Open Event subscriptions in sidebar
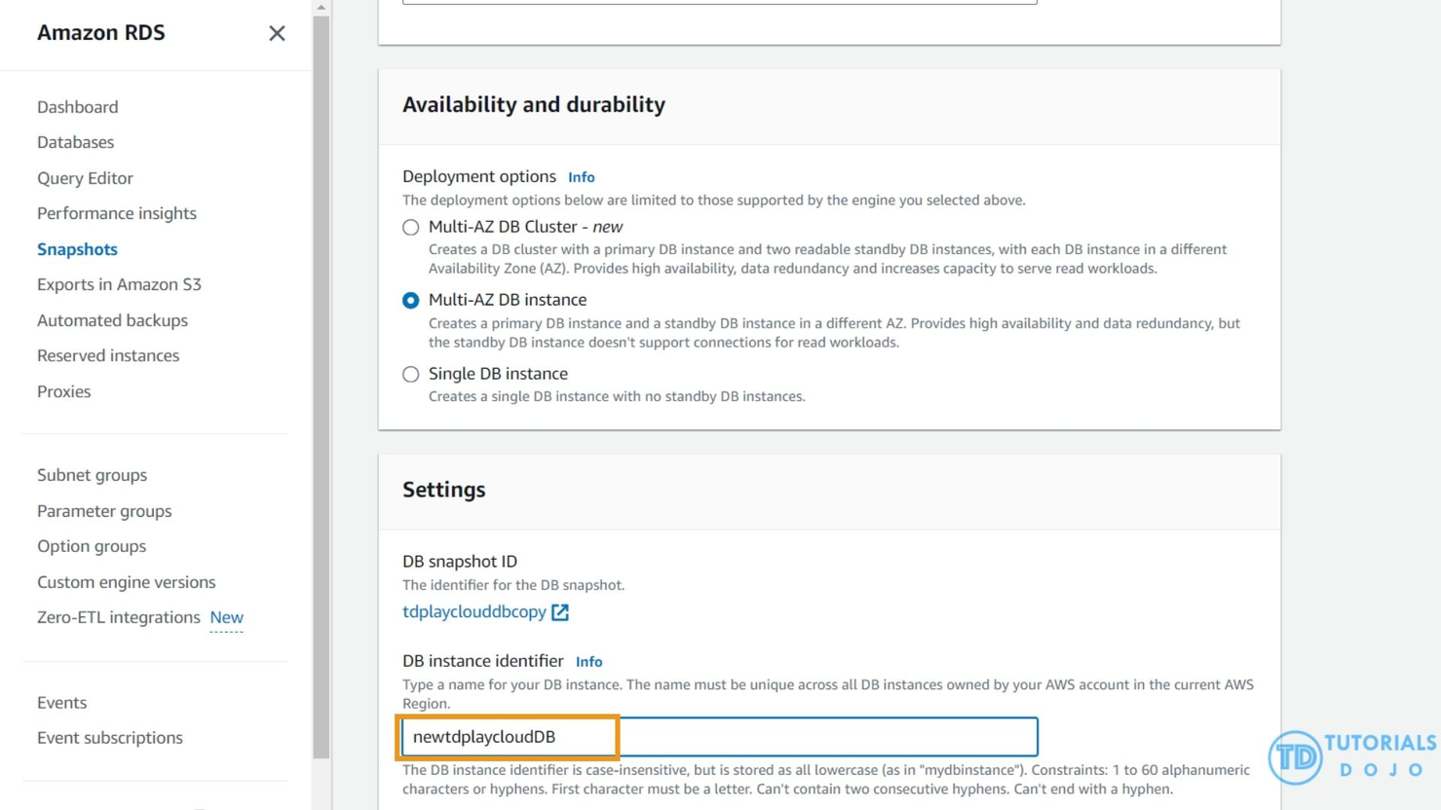 point(110,738)
